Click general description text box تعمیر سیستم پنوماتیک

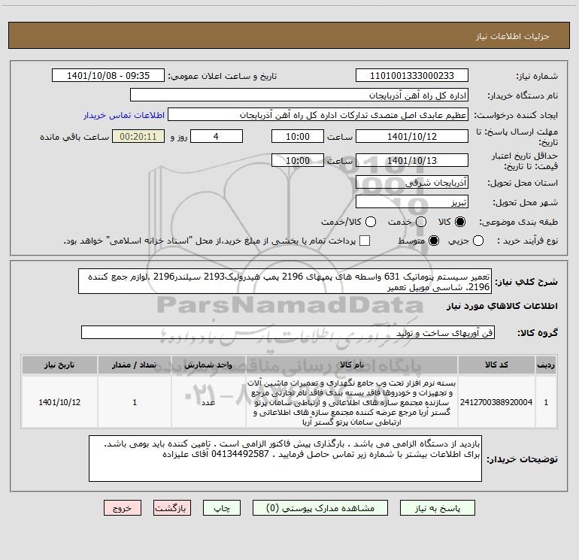click(285, 281)
